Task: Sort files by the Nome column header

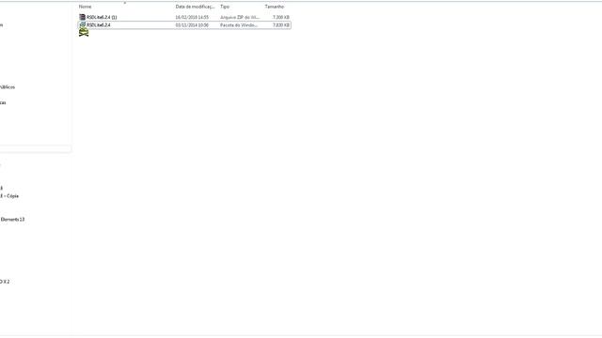Action: pos(86,7)
